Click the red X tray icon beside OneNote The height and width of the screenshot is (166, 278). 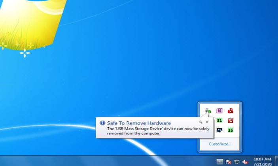click(231, 111)
